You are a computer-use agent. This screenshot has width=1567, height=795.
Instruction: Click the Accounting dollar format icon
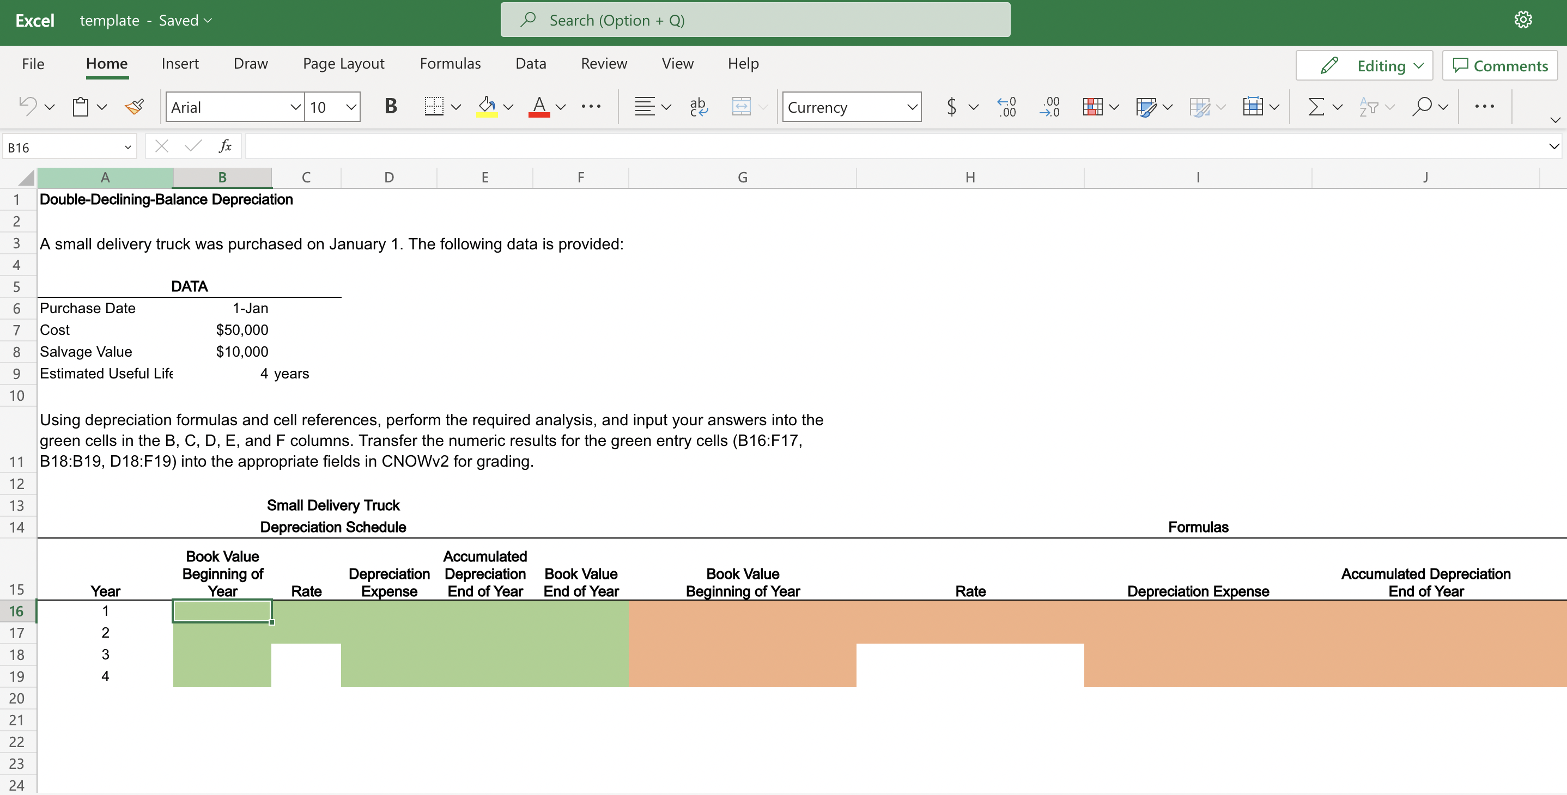(951, 107)
